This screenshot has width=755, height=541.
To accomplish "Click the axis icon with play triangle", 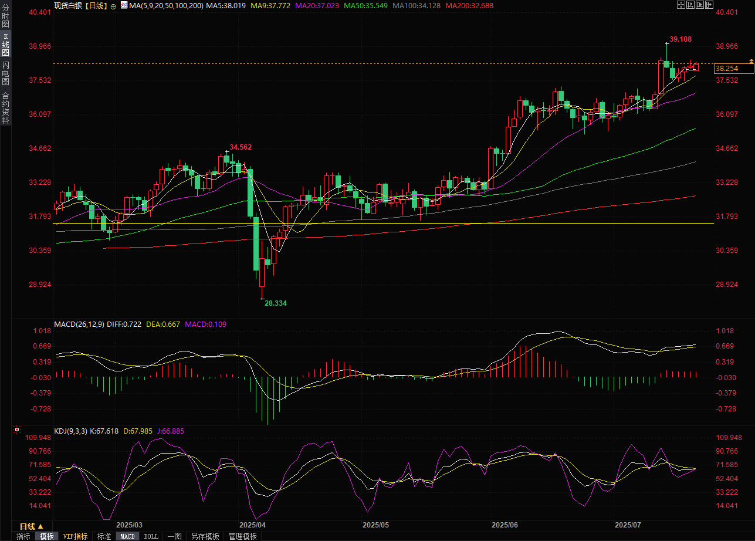I will point(700,5).
